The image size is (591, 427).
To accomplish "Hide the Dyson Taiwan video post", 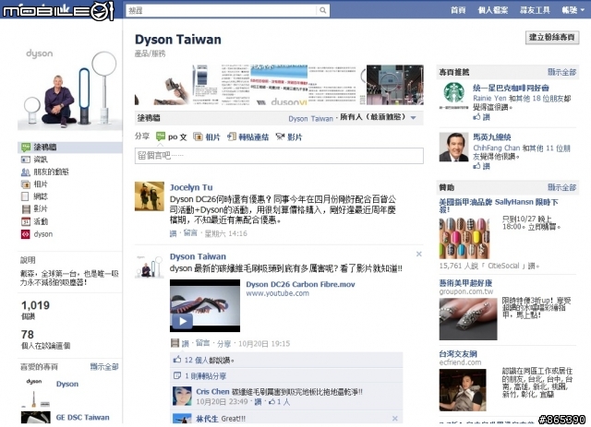I will coord(418,255).
